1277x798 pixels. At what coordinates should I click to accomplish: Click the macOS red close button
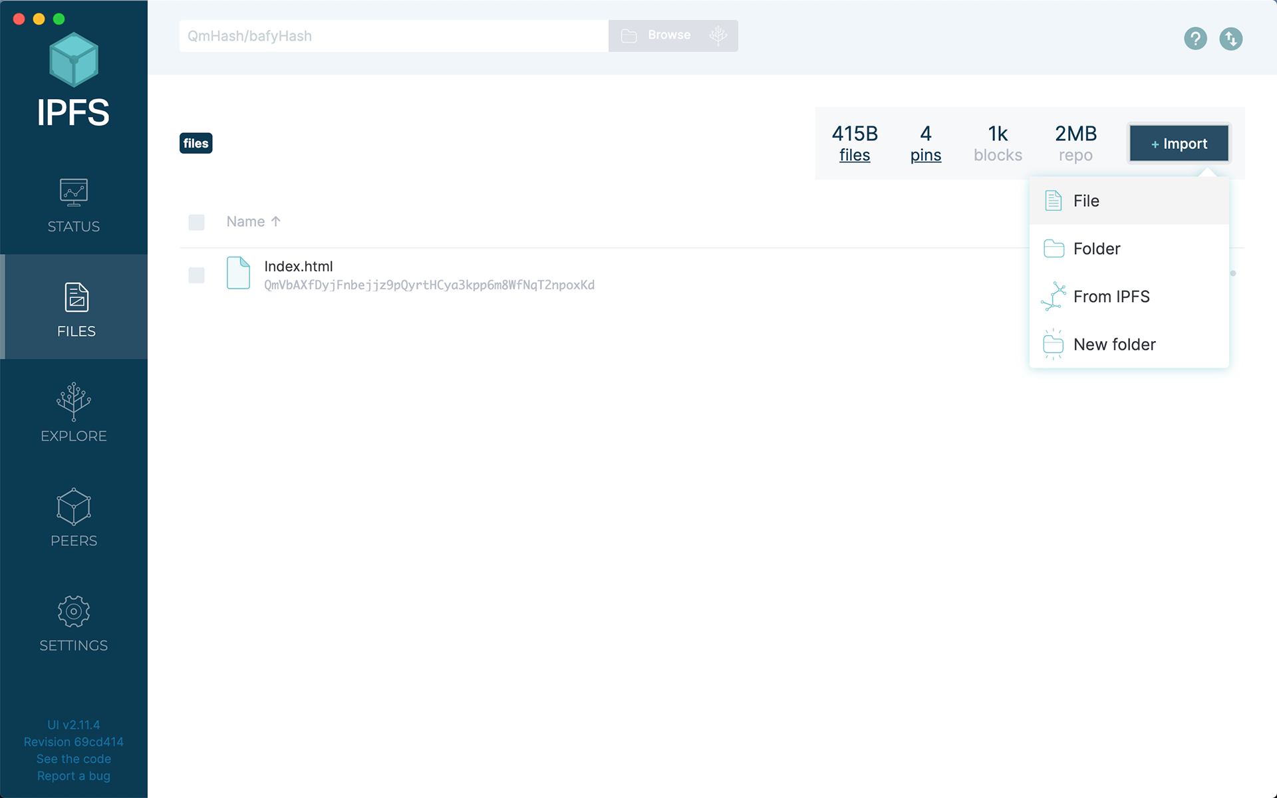click(19, 19)
